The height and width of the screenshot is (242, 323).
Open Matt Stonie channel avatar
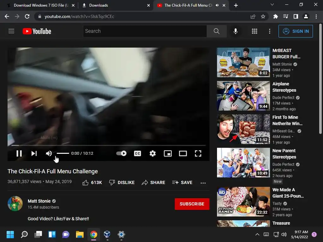(15, 204)
